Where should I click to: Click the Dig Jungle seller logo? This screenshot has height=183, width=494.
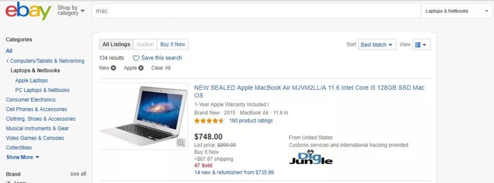311,157
